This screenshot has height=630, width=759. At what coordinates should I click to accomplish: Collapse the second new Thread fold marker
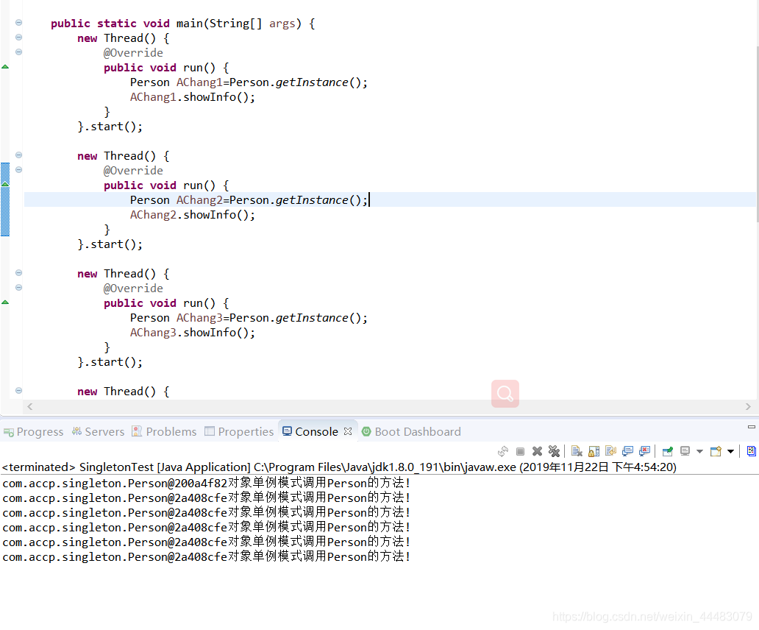coord(18,155)
